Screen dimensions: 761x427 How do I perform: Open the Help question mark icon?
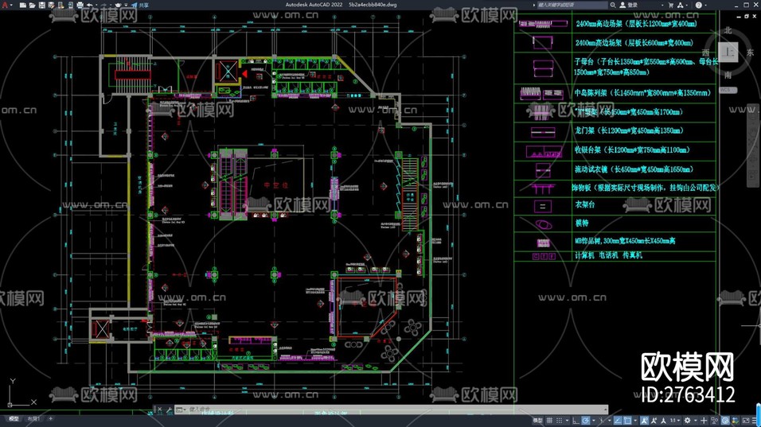pyautogui.click(x=698, y=5)
